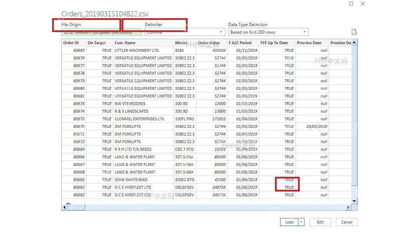Image resolution: width=417 pixels, height=234 pixels.
Task: Open the File Origin dropdown
Action: (x=102, y=32)
